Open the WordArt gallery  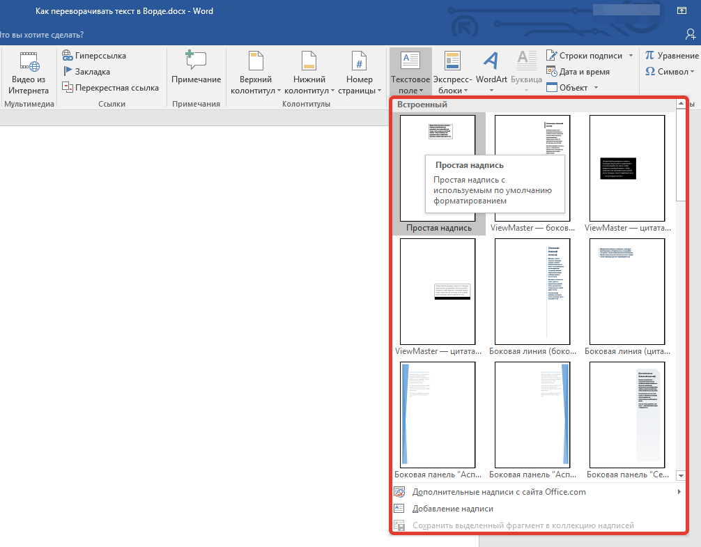491,72
